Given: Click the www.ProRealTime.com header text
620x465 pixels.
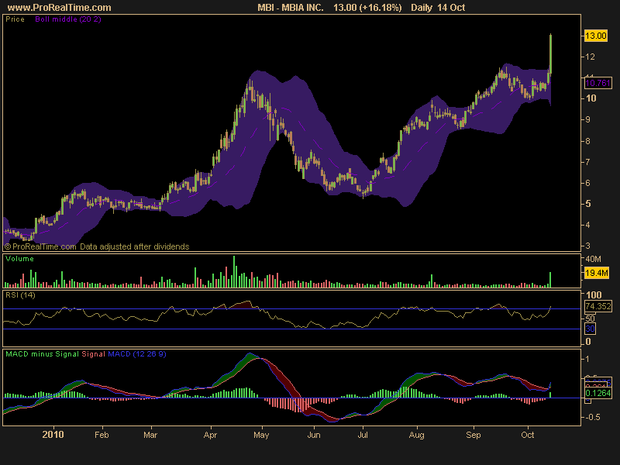Looking at the screenshot, I should tap(60, 8).
